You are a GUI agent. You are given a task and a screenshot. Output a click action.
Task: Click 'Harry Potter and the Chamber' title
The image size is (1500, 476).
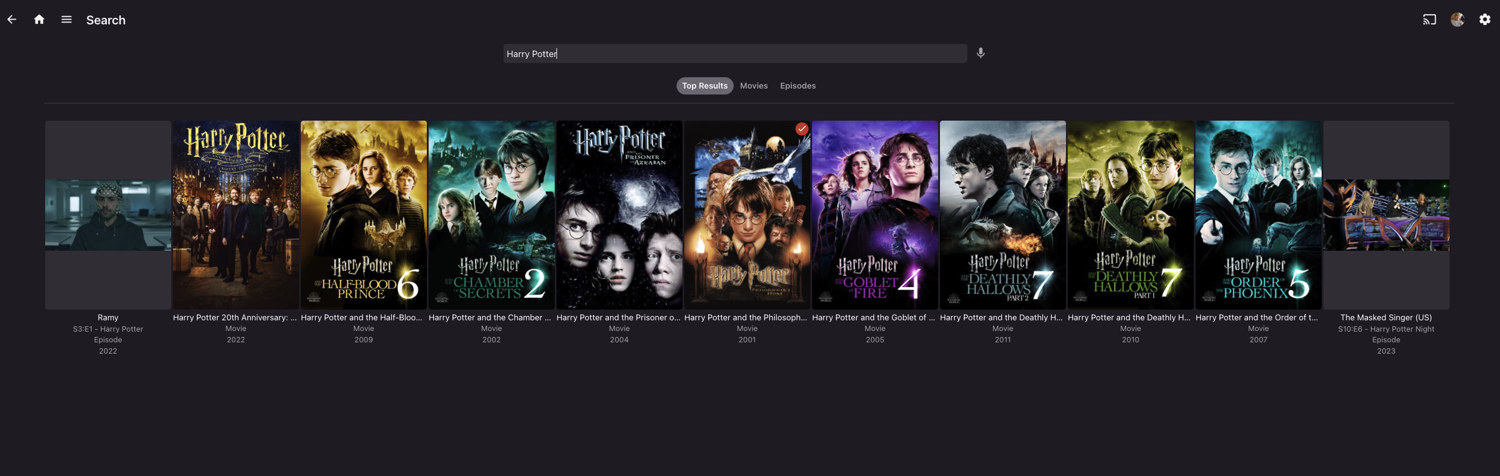click(x=490, y=317)
